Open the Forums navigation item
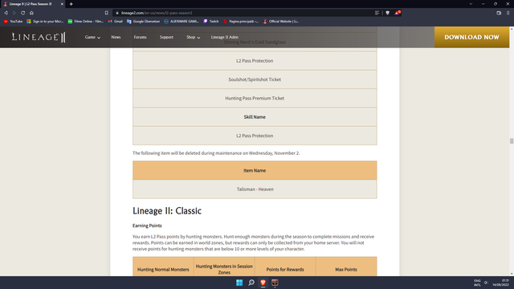This screenshot has width=514, height=289. click(140, 37)
